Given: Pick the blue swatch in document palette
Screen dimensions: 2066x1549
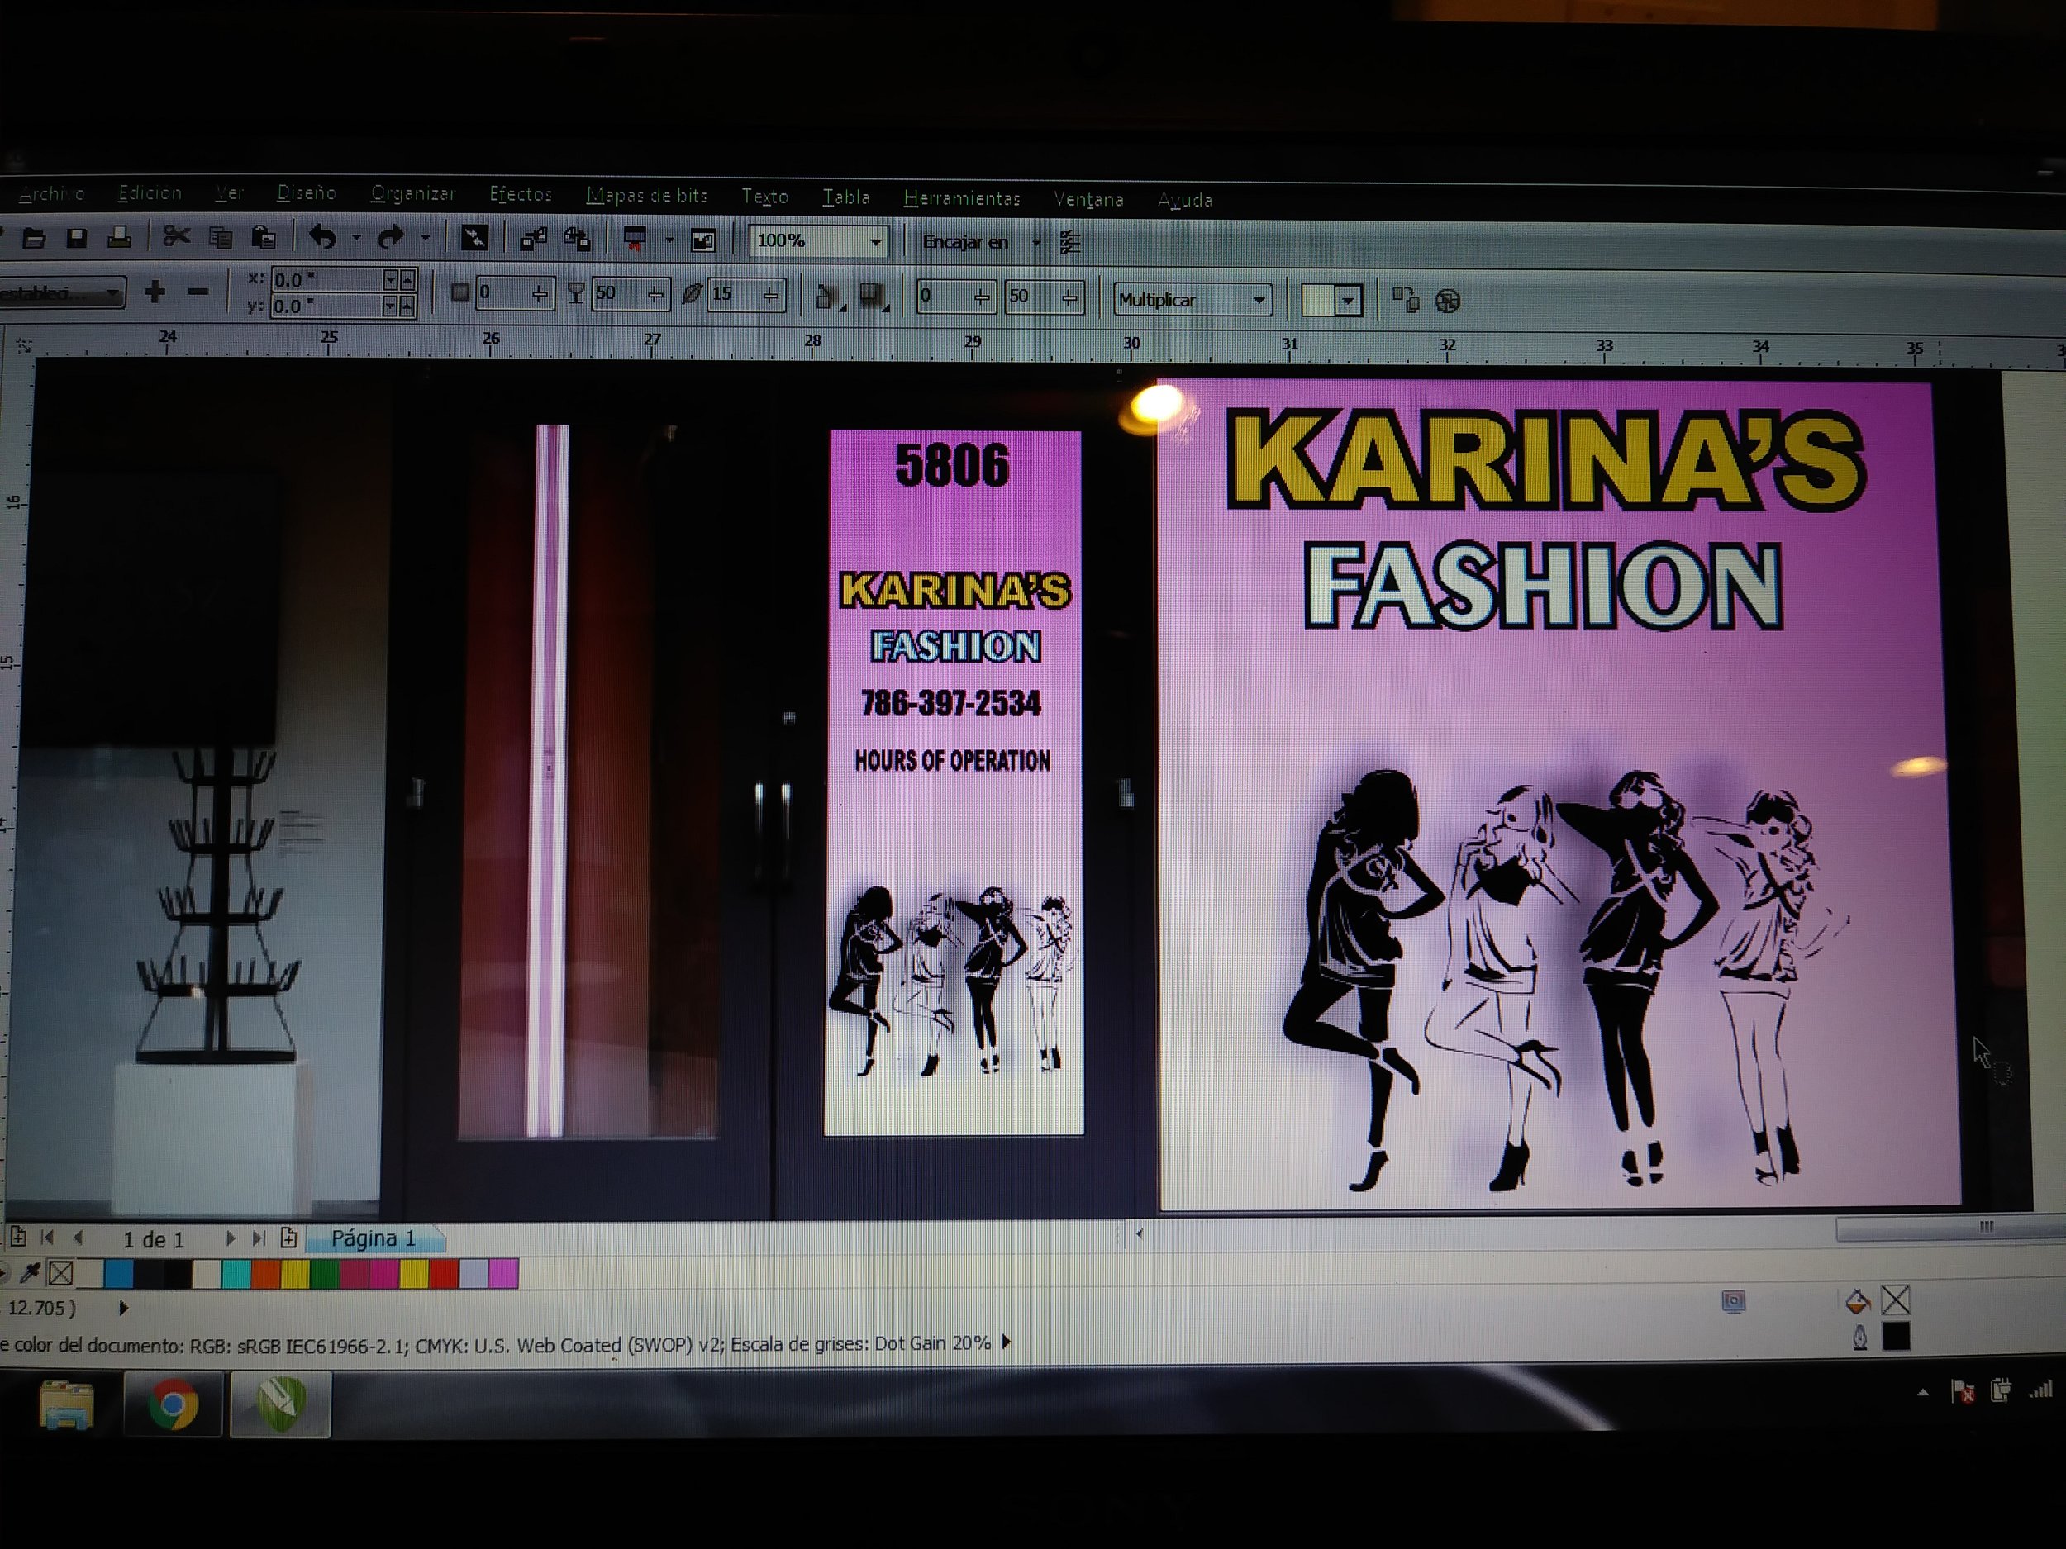Looking at the screenshot, I should [117, 1272].
